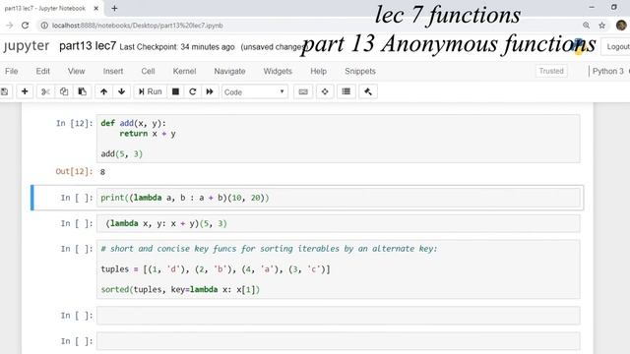The width and height of the screenshot is (630, 354).
Task: Restart and run all with the fast-forward icon
Action: pos(210,91)
